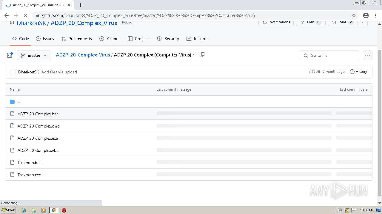The image size is (382, 214).
Task: Open DharkonSK owner link in repo header
Action: pyautogui.click(x=31, y=23)
